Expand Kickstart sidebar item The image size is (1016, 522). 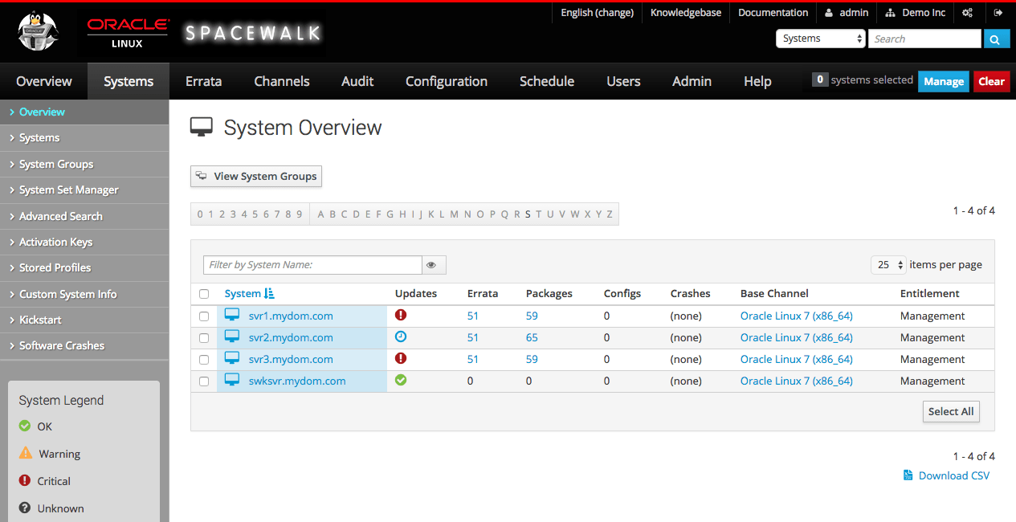[x=84, y=320]
